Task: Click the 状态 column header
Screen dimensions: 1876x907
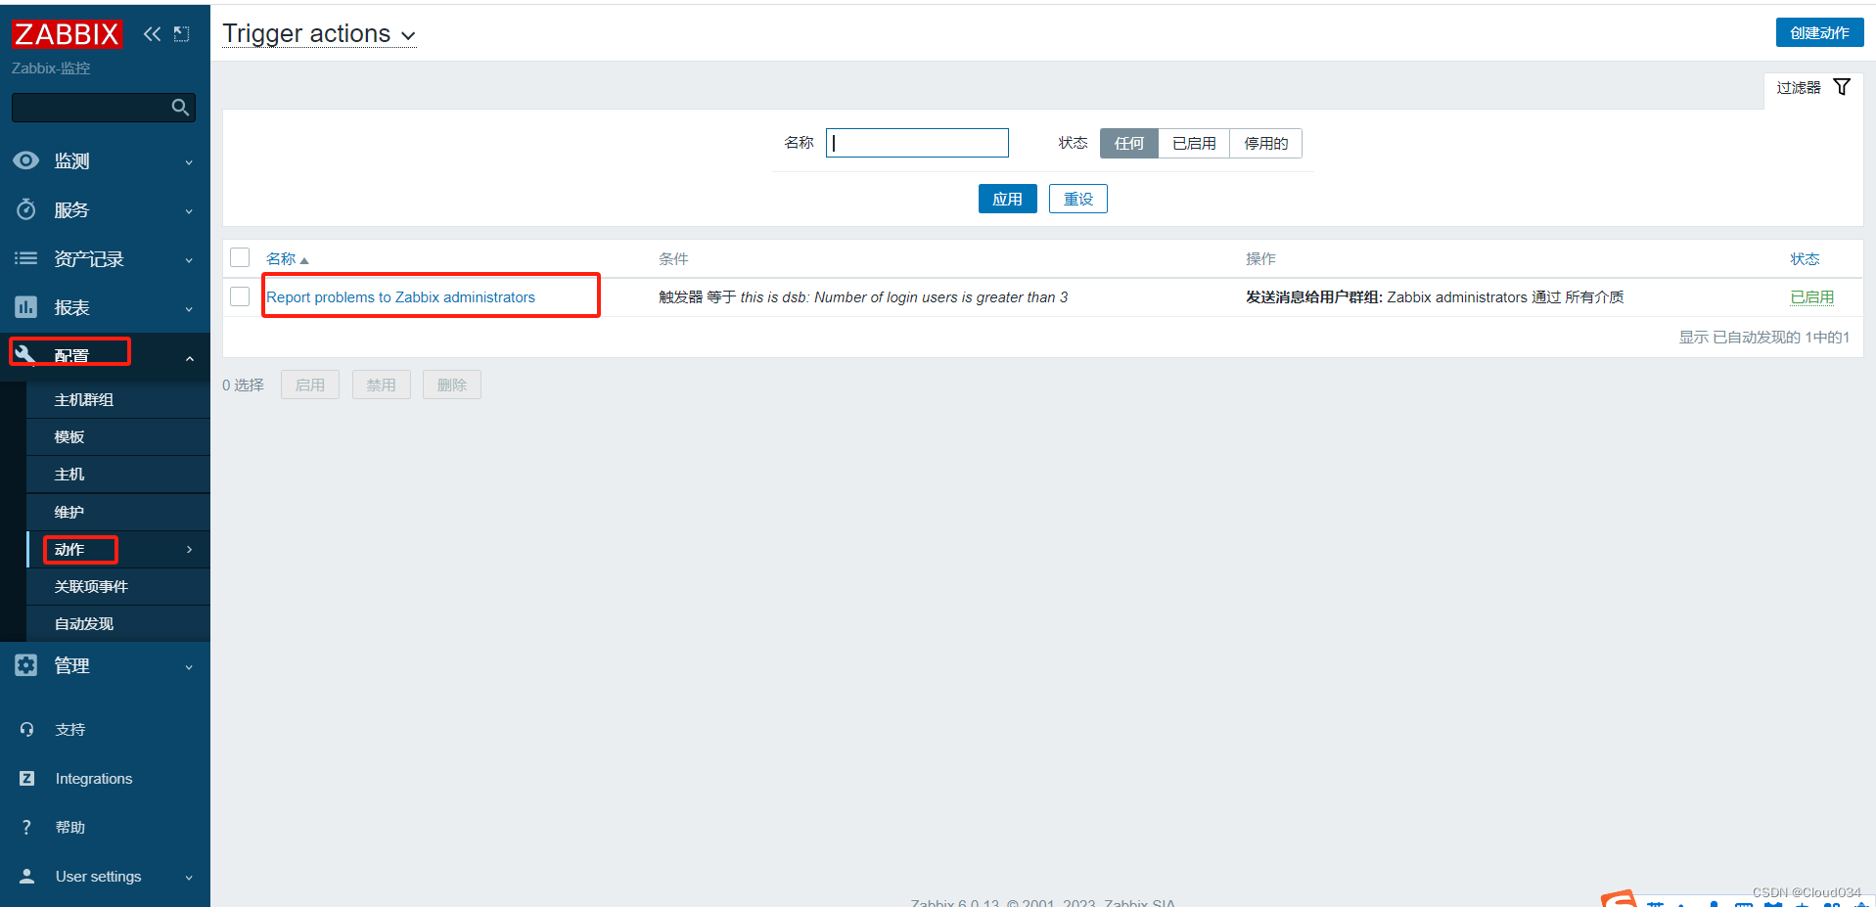Action: pos(1805,259)
